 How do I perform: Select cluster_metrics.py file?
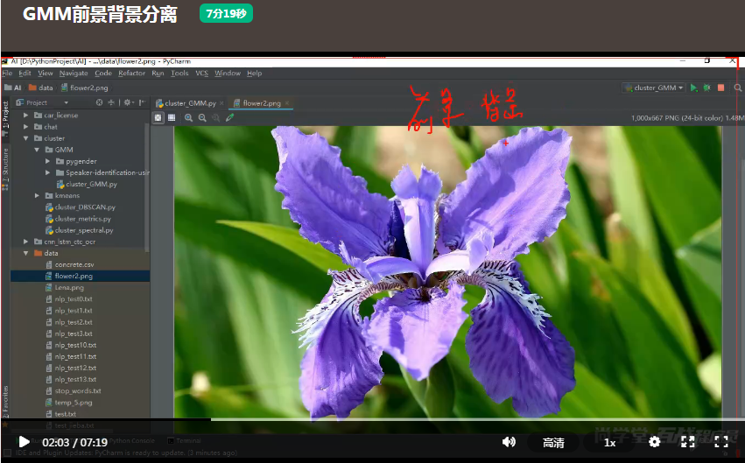click(79, 219)
